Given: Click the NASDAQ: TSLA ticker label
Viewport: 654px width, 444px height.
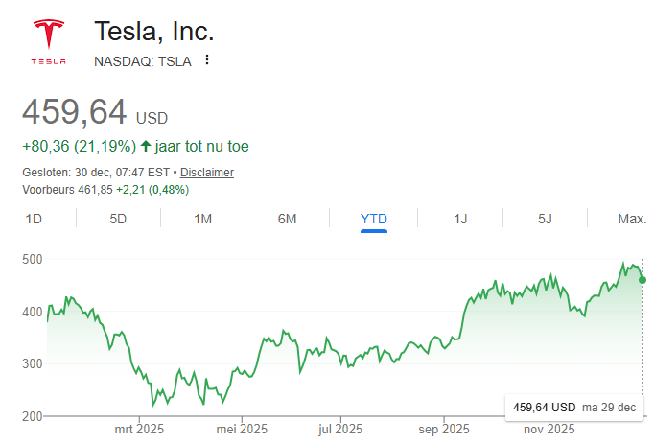Looking at the screenshot, I should (x=142, y=61).
